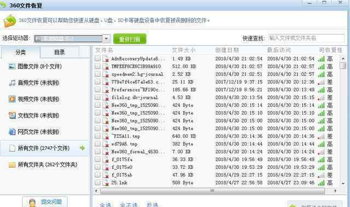Enable the checkbox next to 25.lnk
Image resolution: width=350 pixels, height=207 pixels.
click(97, 182)
